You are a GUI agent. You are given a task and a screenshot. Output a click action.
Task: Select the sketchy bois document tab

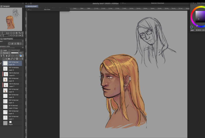pyautogui.click(x=32, y=6)
